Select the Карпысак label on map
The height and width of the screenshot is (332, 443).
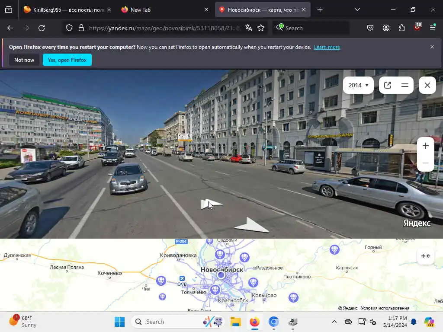coord(347,268)
